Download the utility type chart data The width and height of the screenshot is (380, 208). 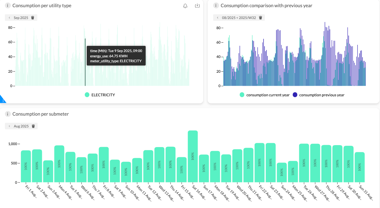197,6
